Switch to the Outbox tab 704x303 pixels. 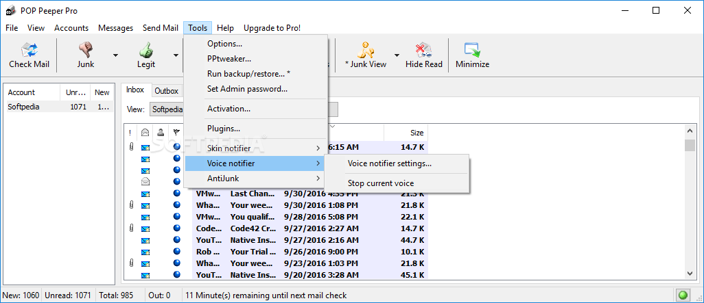pyautogui.click(x=167, y=91)
